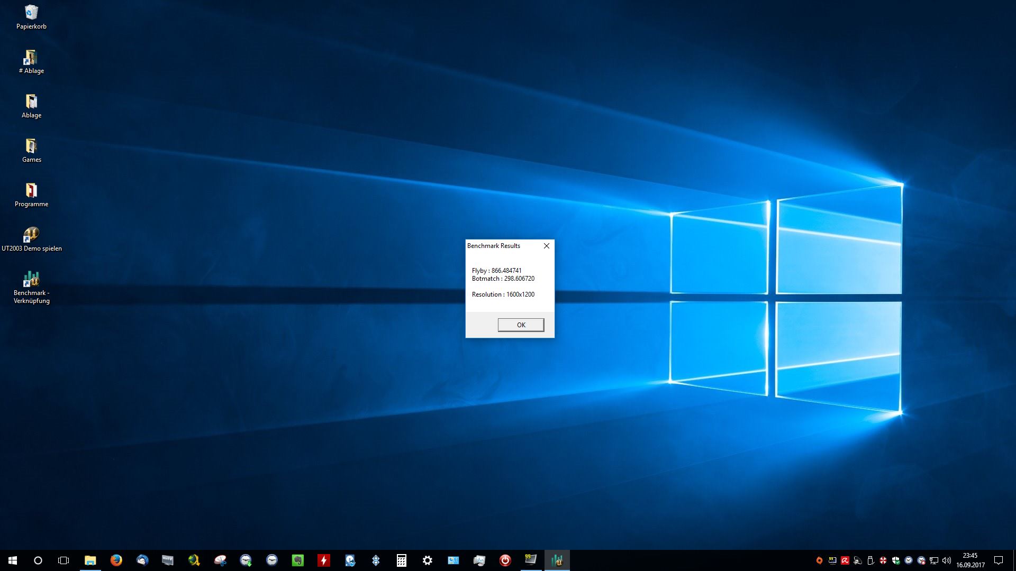This screenshot has width=1016, height=571.
Task: Open Task View in the taskbar
Action: 63,560
